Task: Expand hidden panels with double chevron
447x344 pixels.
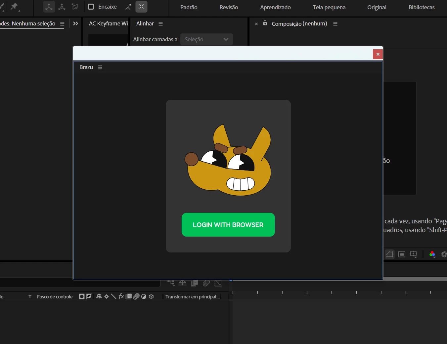Action: (x=75, y=23)
